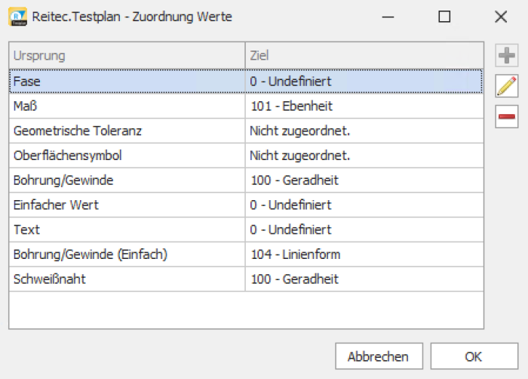
Task: Maximize the Zuordnung Werte window
Action: coord(444,17)
